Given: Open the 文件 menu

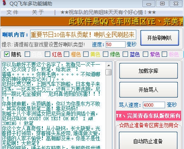Looking at the screenshot, I should [12, 12].
